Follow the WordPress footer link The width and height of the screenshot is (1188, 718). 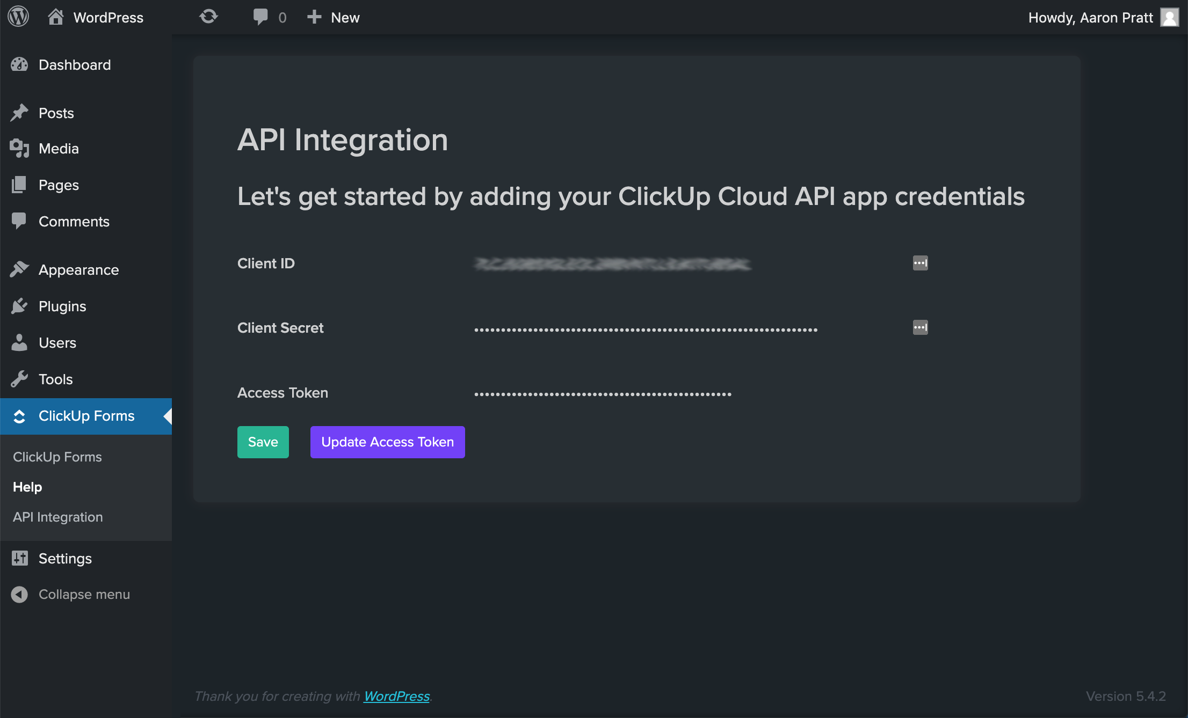point(397,696)
